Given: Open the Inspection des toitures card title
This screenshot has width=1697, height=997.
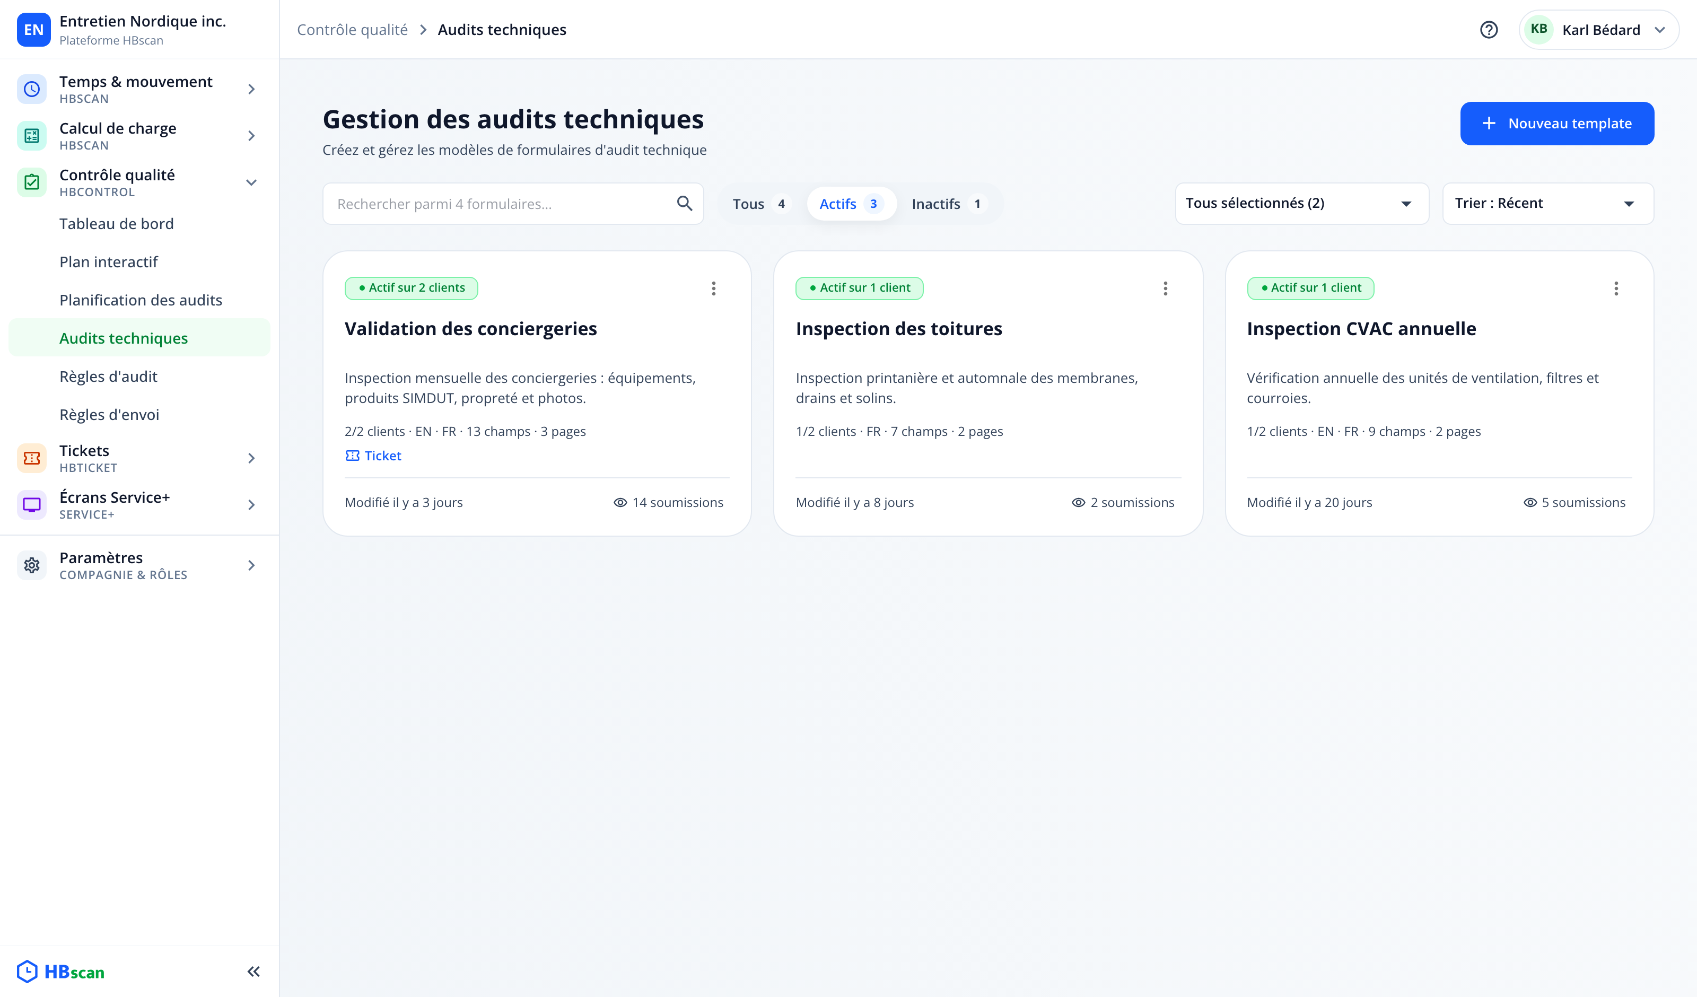Looking at the screenshot, I should (899, 329).
